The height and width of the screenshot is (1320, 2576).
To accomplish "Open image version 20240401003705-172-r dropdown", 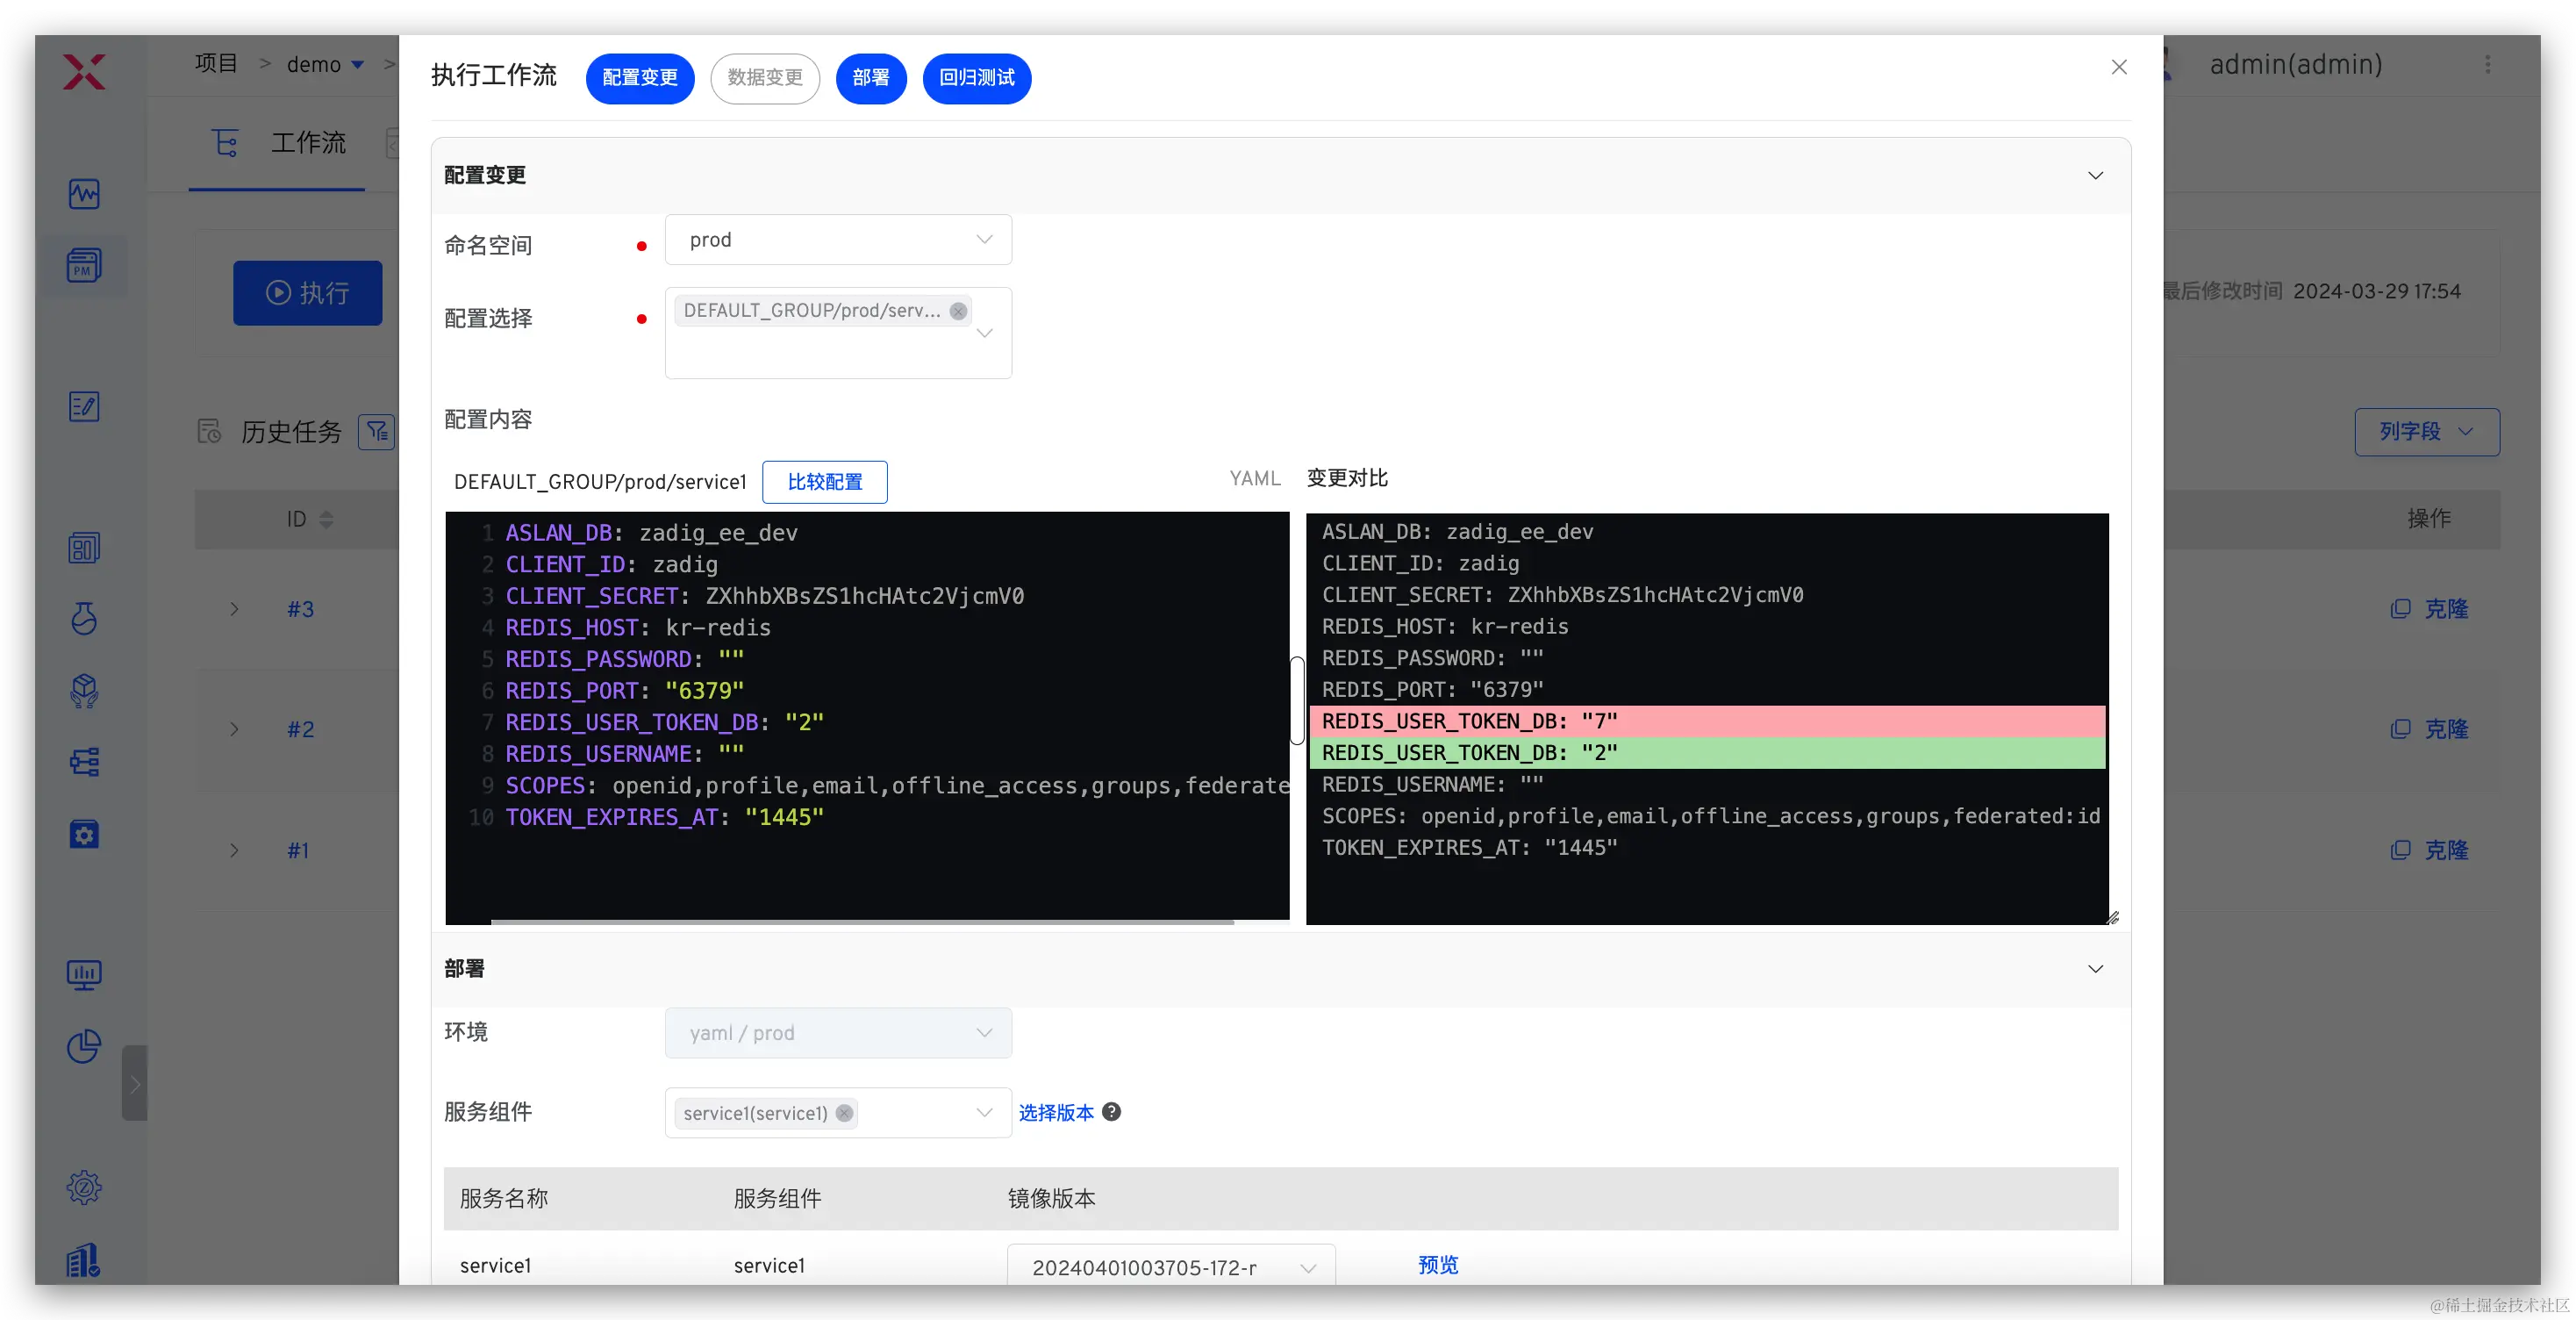I will point(1170,1267).
